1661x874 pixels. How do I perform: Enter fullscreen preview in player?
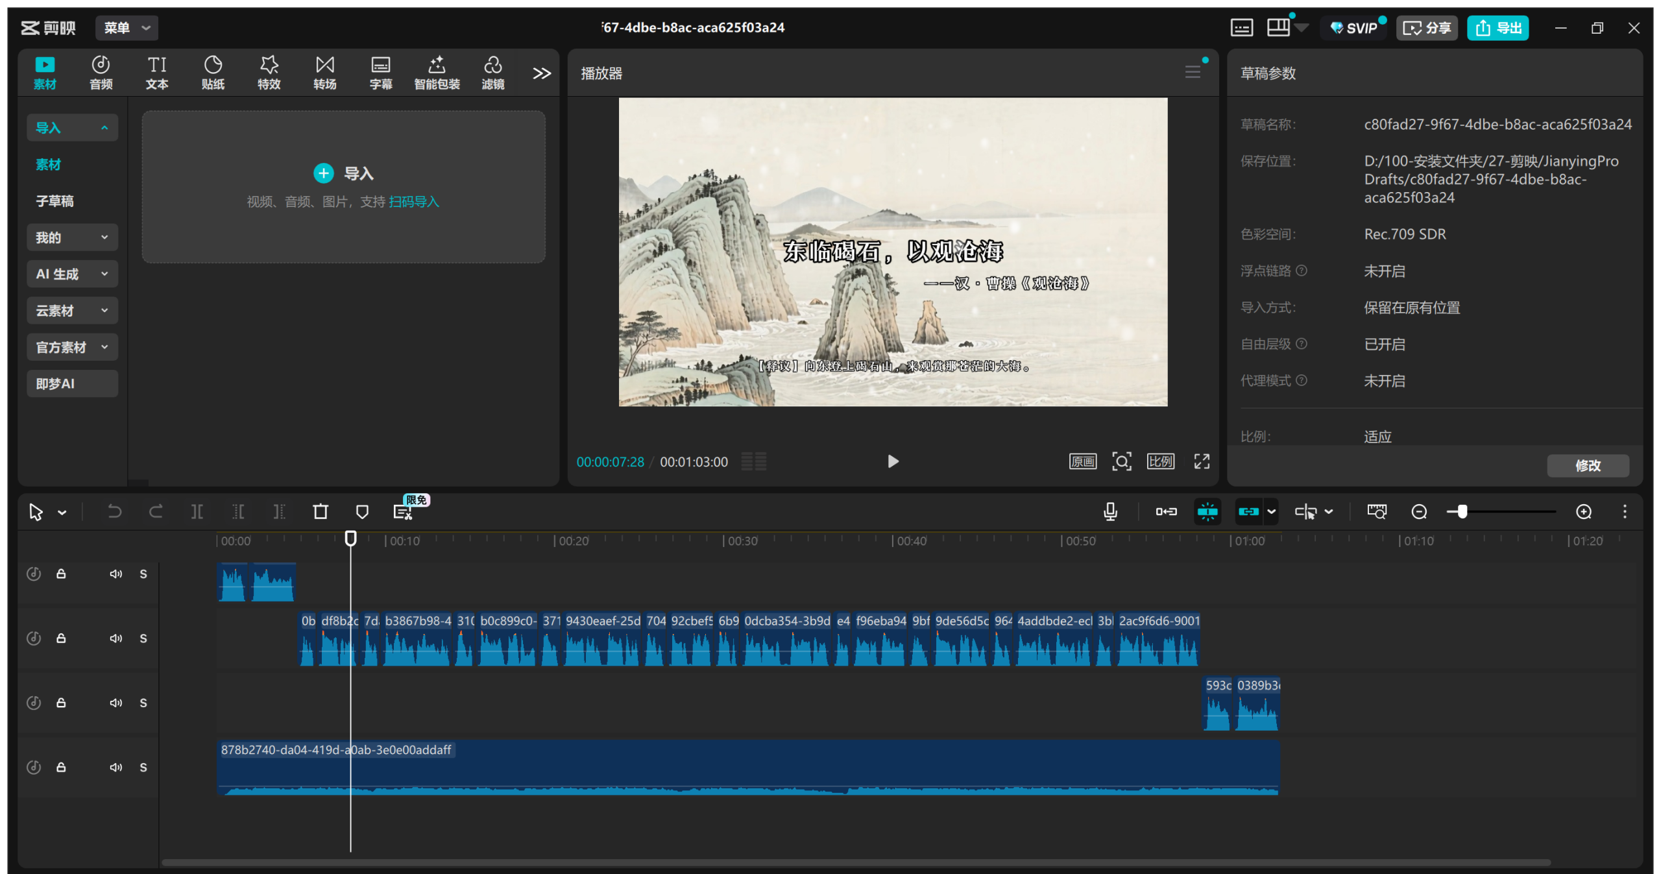pos(1202,461)
